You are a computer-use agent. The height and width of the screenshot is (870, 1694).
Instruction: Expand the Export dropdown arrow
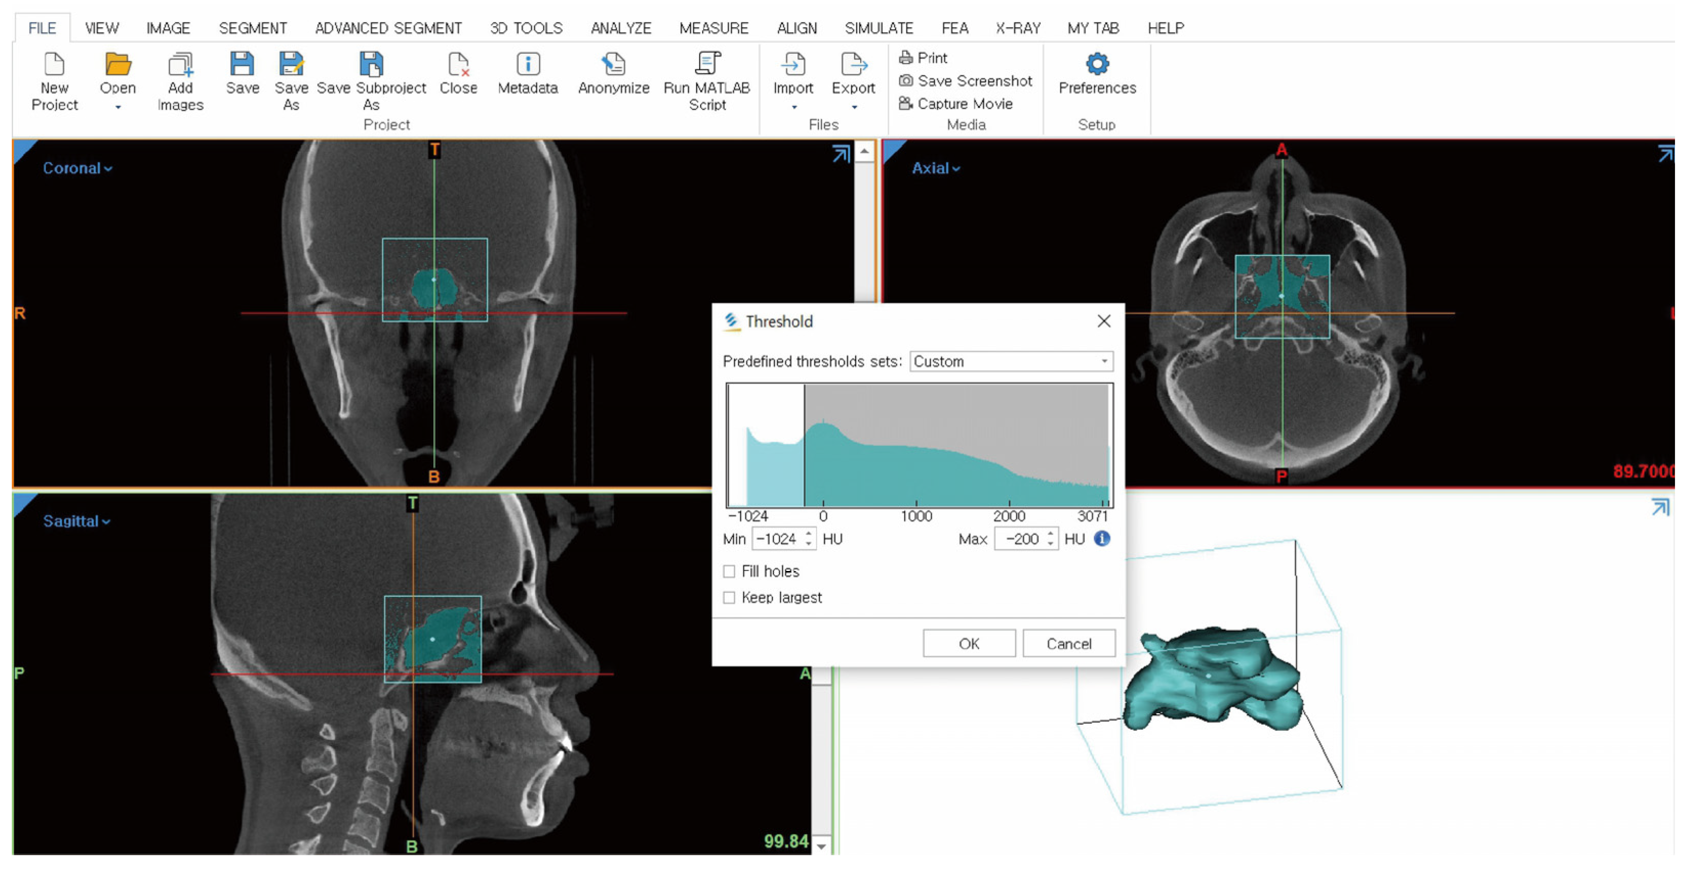pyautogui.click(x=853, y=107)
